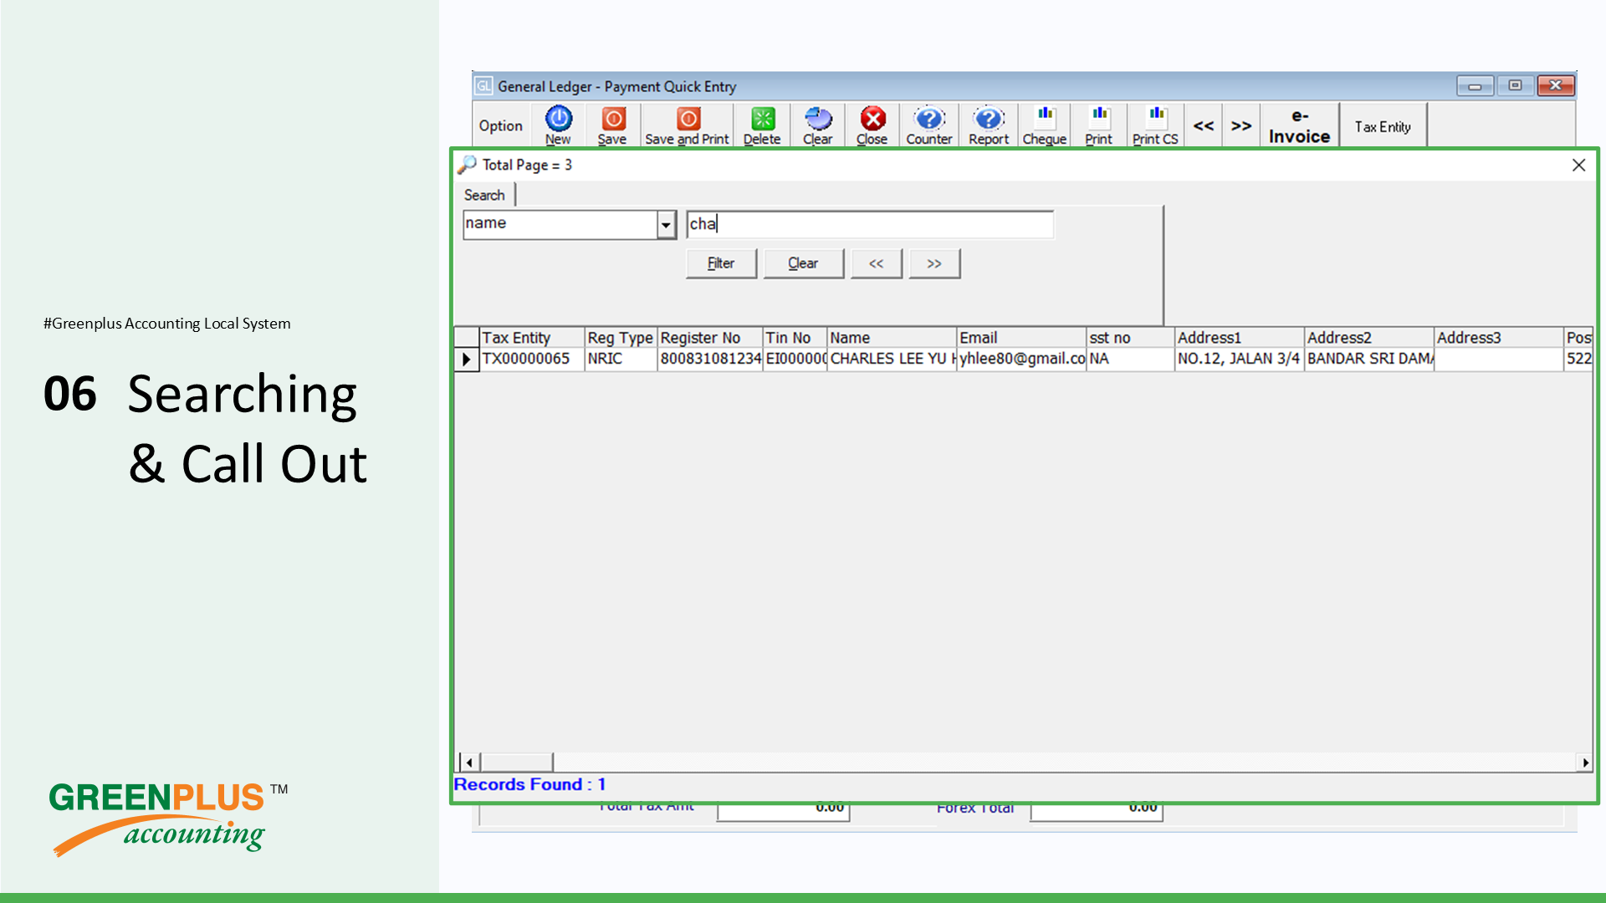
Task: Click the red Close toolbar icon
Action: (x=872, y=125)
